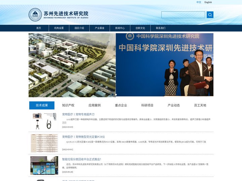Click ultrasonic scalpel product thumbnail
This screenshot has height=181, width=242.
pos(44,121)
